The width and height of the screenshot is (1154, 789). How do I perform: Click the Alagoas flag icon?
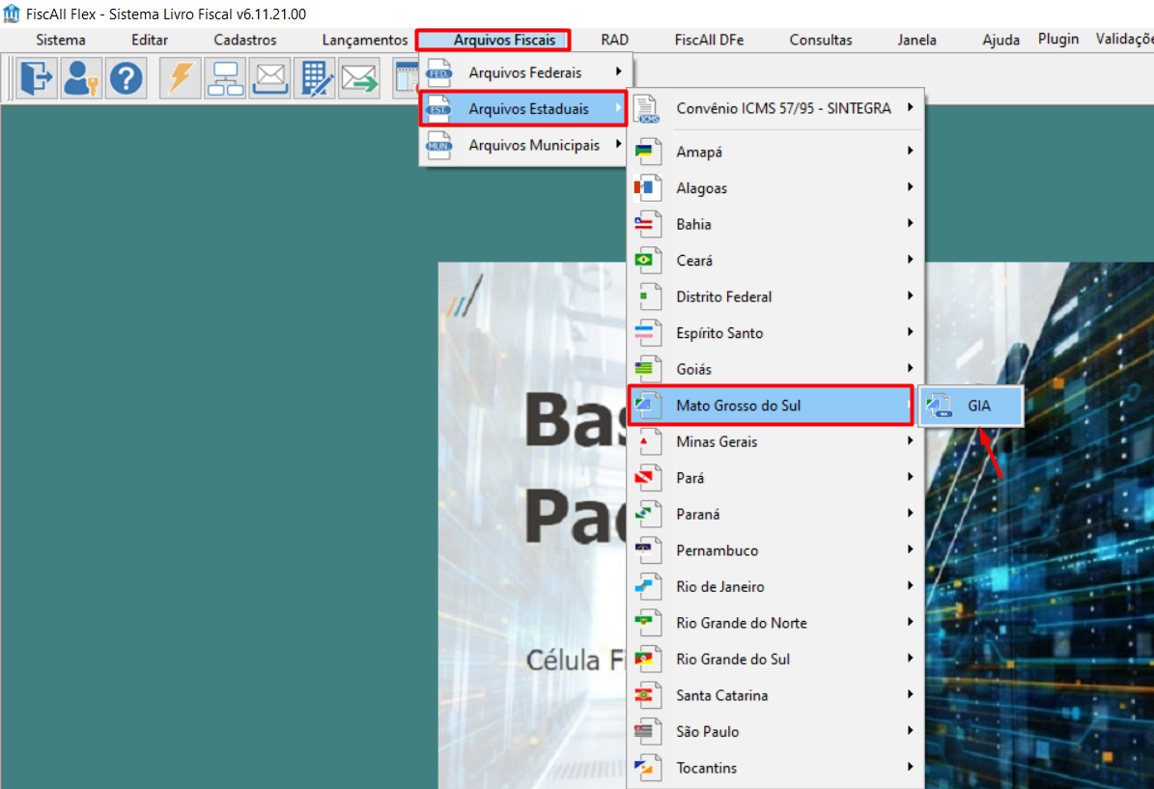[648, 187]
